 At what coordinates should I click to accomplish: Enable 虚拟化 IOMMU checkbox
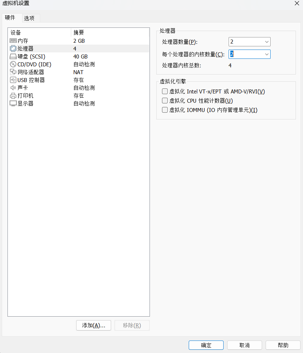165,110
